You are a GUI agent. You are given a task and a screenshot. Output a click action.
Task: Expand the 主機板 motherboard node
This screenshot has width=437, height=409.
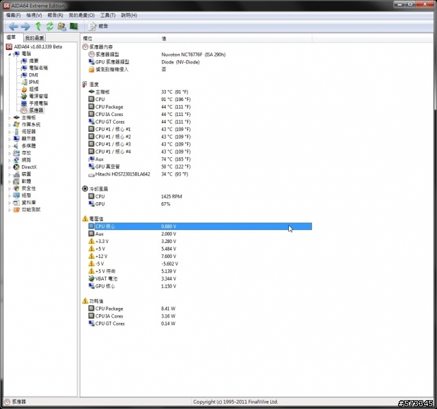(x=10, y=118)
